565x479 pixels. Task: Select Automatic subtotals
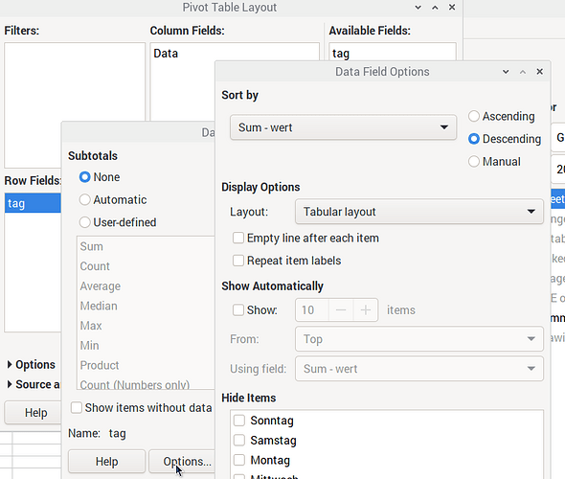pos(113,199)
